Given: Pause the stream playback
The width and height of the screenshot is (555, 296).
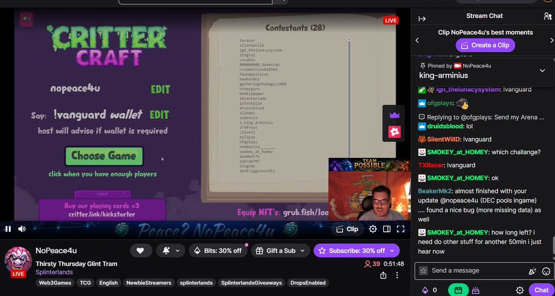Looking at the screenshot, I should [8, 229].
